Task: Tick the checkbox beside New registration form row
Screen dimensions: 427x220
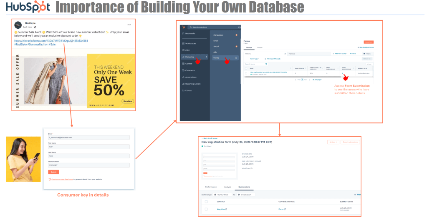Action: click(246, 73)
